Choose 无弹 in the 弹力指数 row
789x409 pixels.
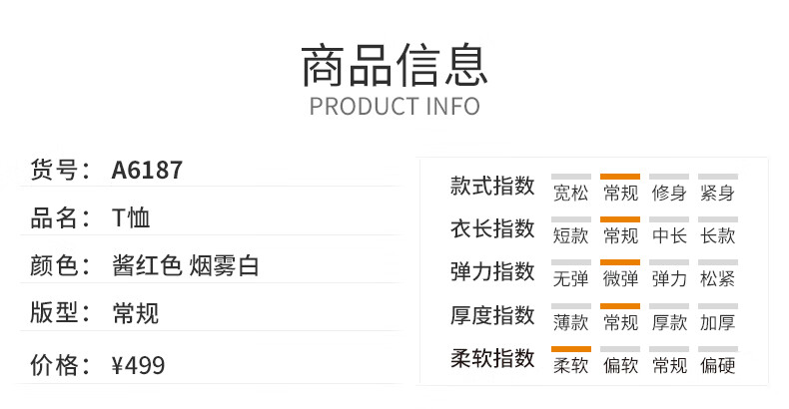point(570,279)
